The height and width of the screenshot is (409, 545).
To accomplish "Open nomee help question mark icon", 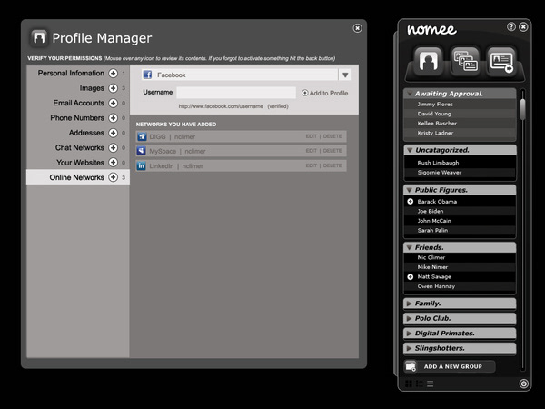I will (510, 26).
